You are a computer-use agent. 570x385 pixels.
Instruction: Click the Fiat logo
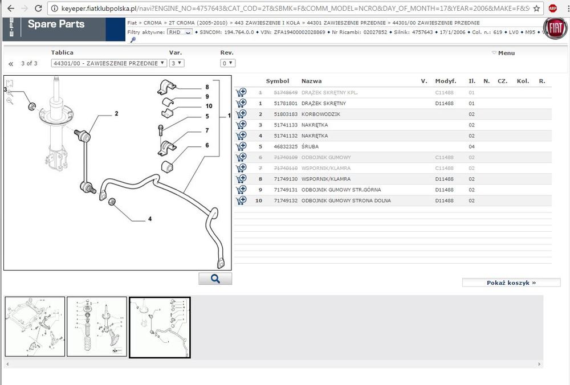555,28
